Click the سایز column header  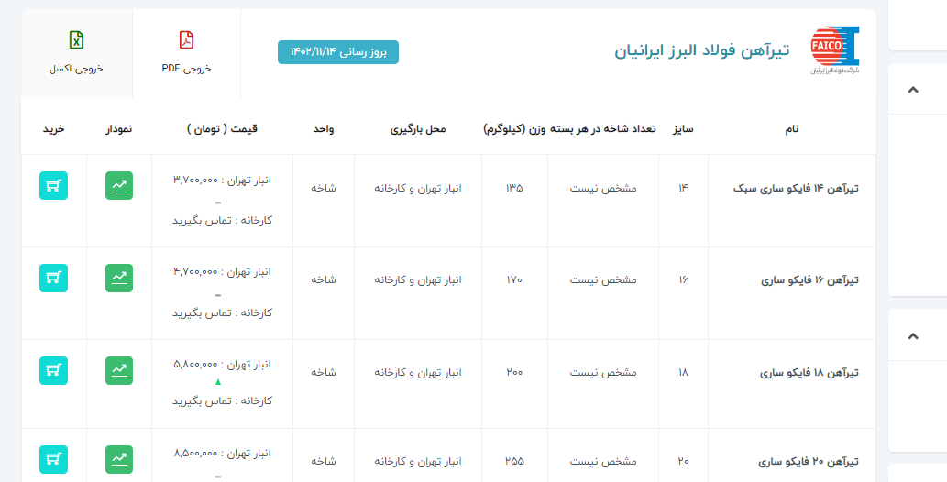click(683, 129)
